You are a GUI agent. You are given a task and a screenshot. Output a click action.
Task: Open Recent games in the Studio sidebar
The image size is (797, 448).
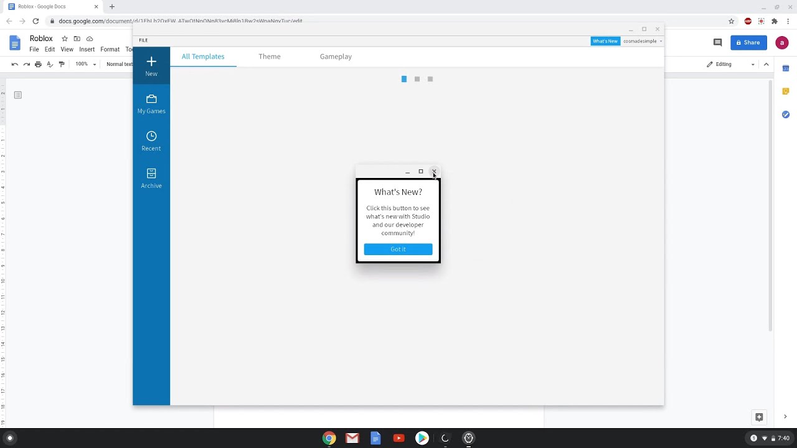151,141
